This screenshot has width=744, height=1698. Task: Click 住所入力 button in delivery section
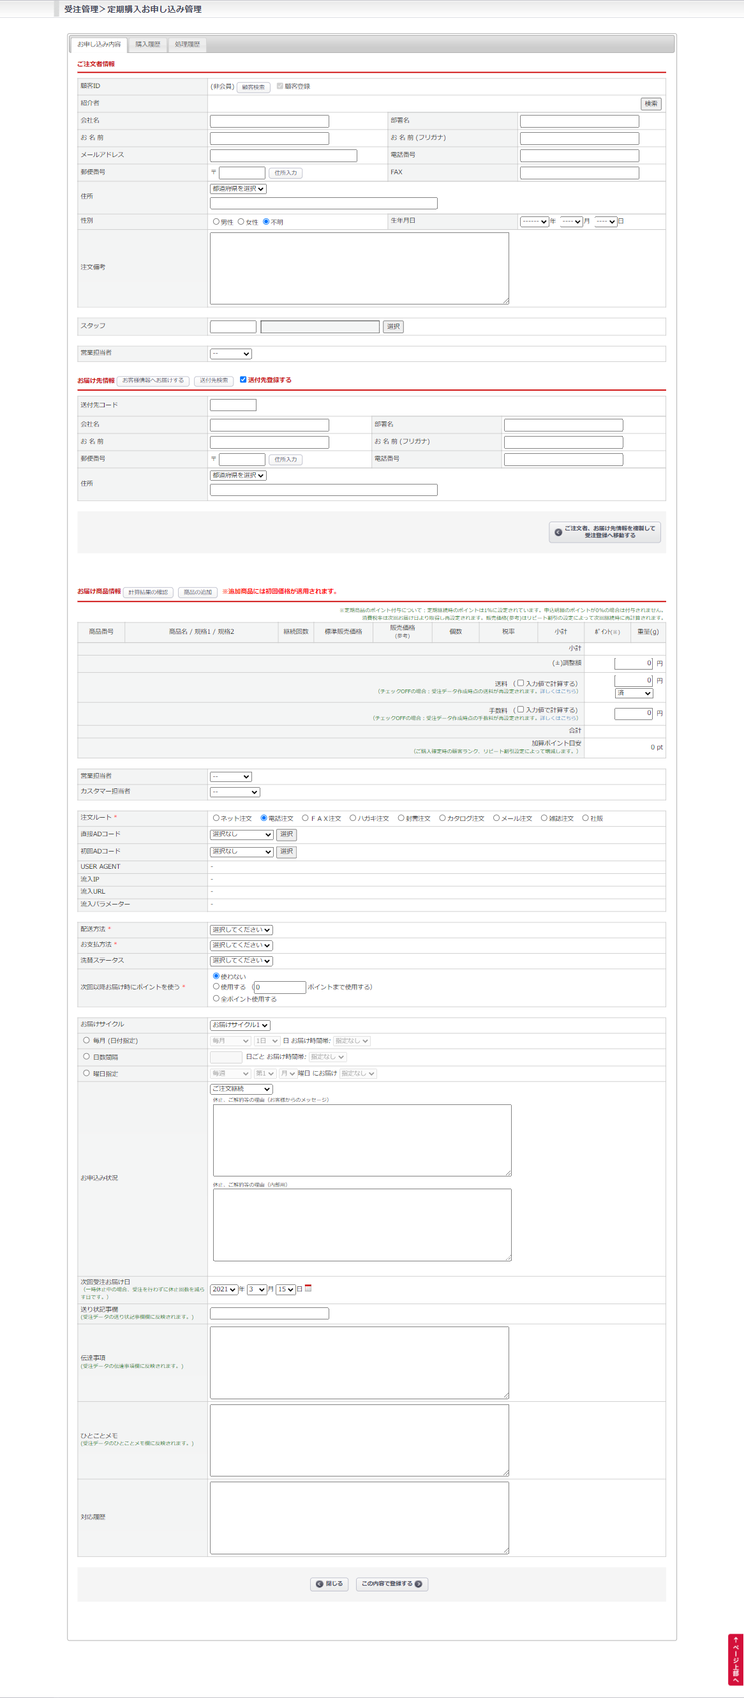[x=285, y=460]
